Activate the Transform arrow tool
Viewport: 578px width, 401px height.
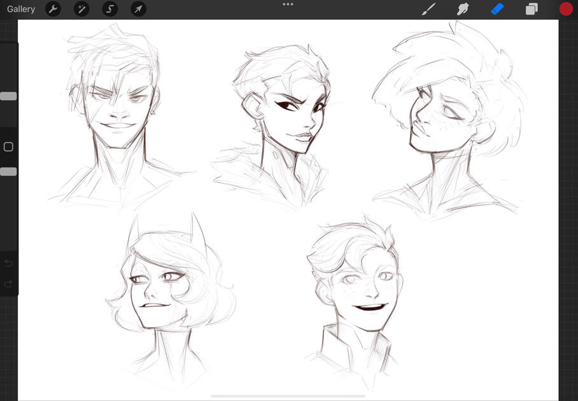(138, 9)
